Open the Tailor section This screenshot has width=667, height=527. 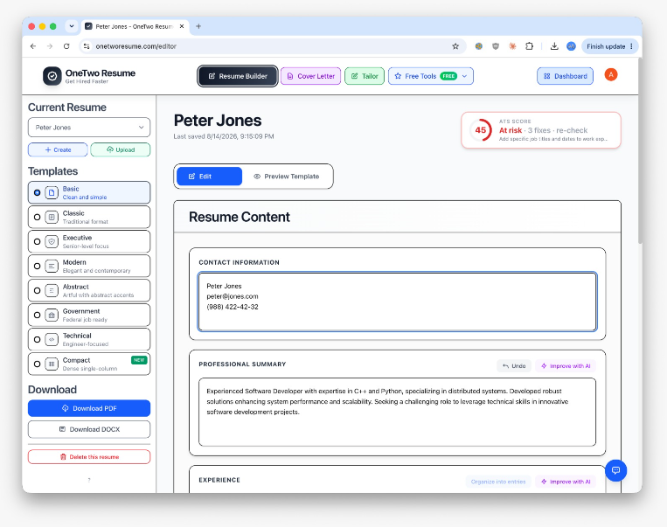pos(365,76)
